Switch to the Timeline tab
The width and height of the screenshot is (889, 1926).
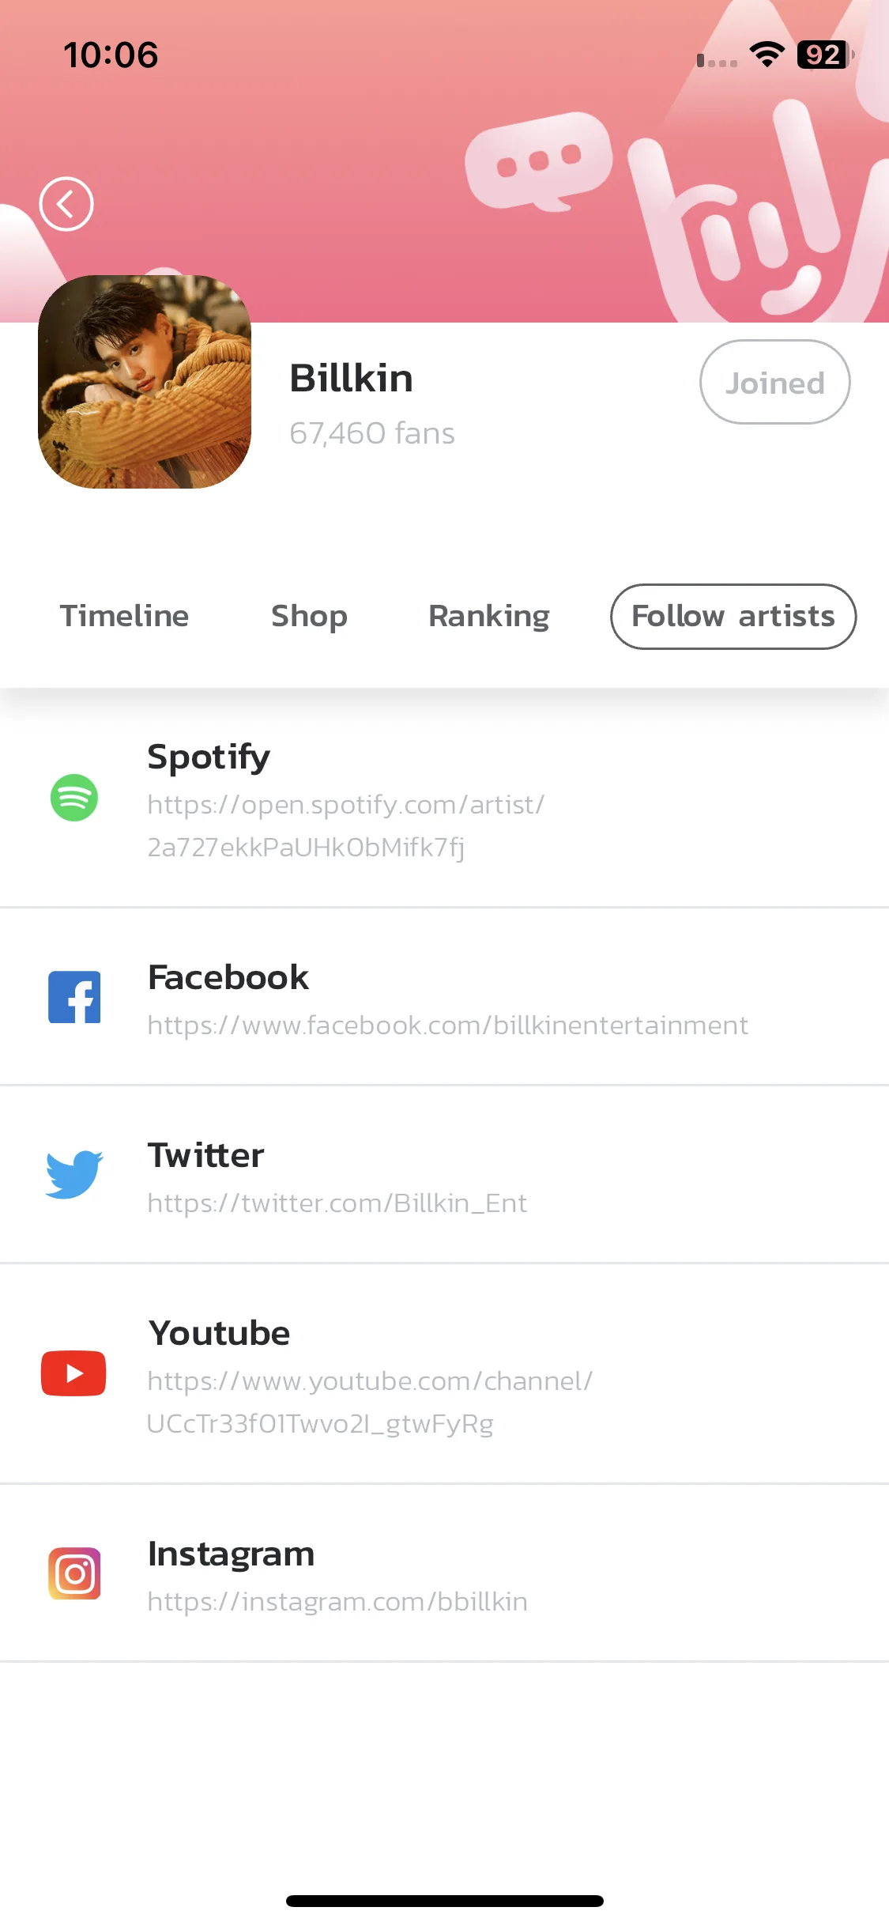pyautogui.click(x=125, y=616)
